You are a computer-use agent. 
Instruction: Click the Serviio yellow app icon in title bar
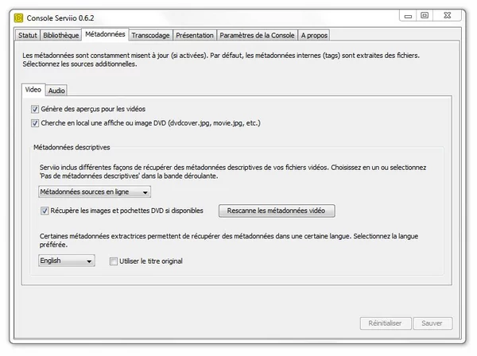(x=18, y=18)
